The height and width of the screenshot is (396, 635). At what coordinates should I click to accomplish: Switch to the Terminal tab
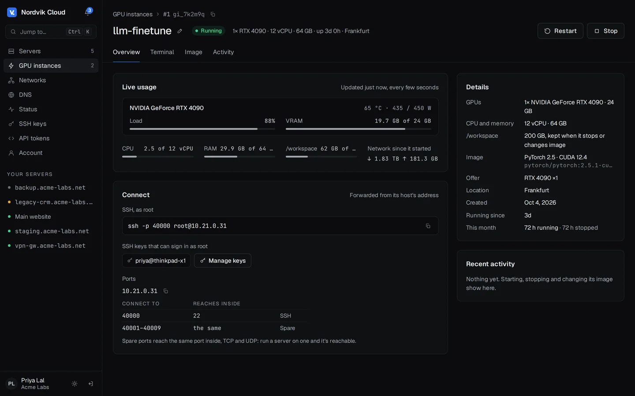coord(162,52)
